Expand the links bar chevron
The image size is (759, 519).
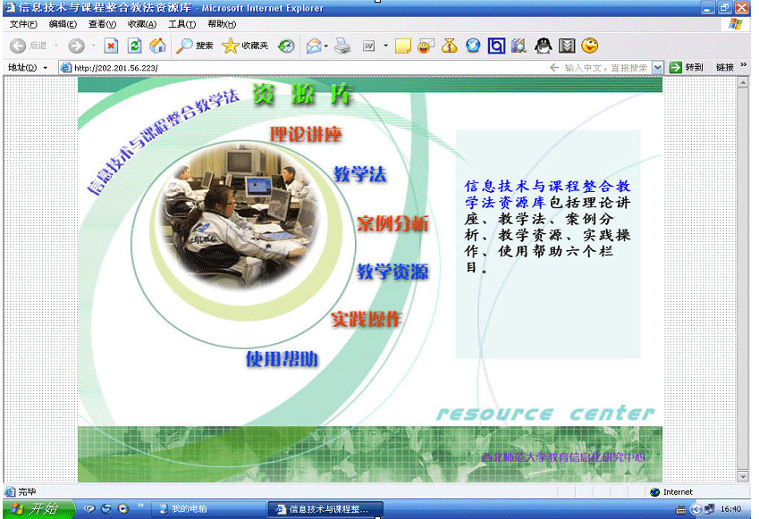[x=744, y=65]
